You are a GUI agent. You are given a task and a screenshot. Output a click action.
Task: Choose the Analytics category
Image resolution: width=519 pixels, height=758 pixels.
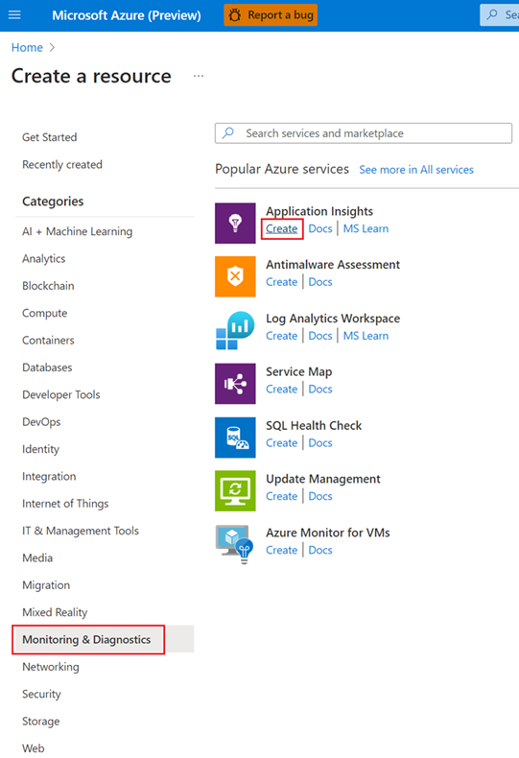tap(43, 259)
